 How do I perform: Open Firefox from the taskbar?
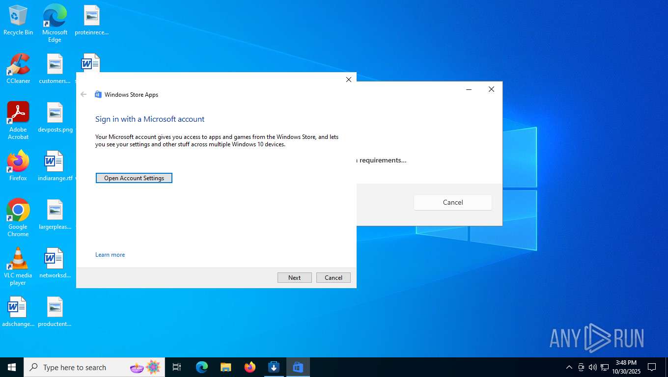click(250, 367)
